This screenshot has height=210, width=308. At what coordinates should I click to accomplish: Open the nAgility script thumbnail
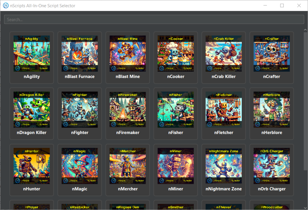32,53
